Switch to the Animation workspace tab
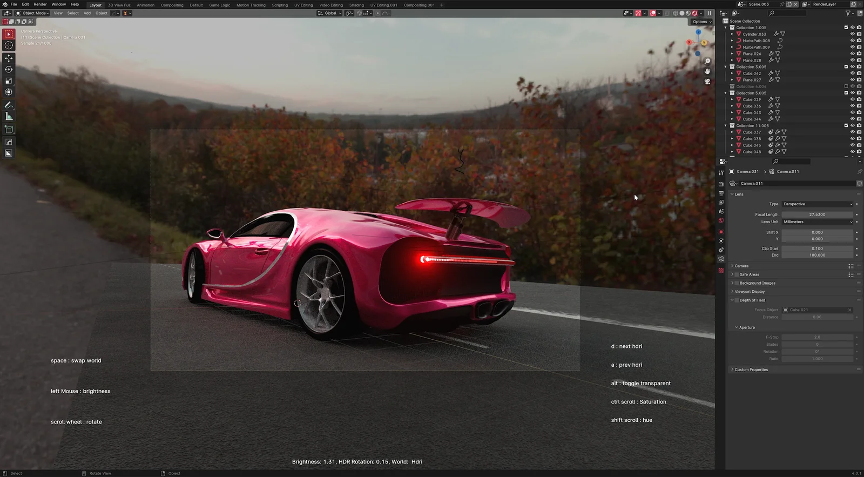 tap(145, 5)
